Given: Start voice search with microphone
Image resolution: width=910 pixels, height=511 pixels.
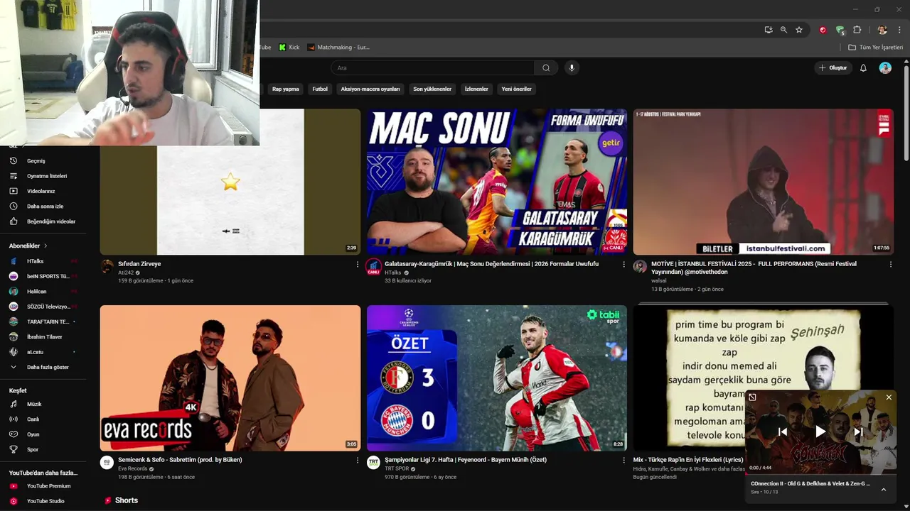Looking at the screenshot, I should pos(571,68).
